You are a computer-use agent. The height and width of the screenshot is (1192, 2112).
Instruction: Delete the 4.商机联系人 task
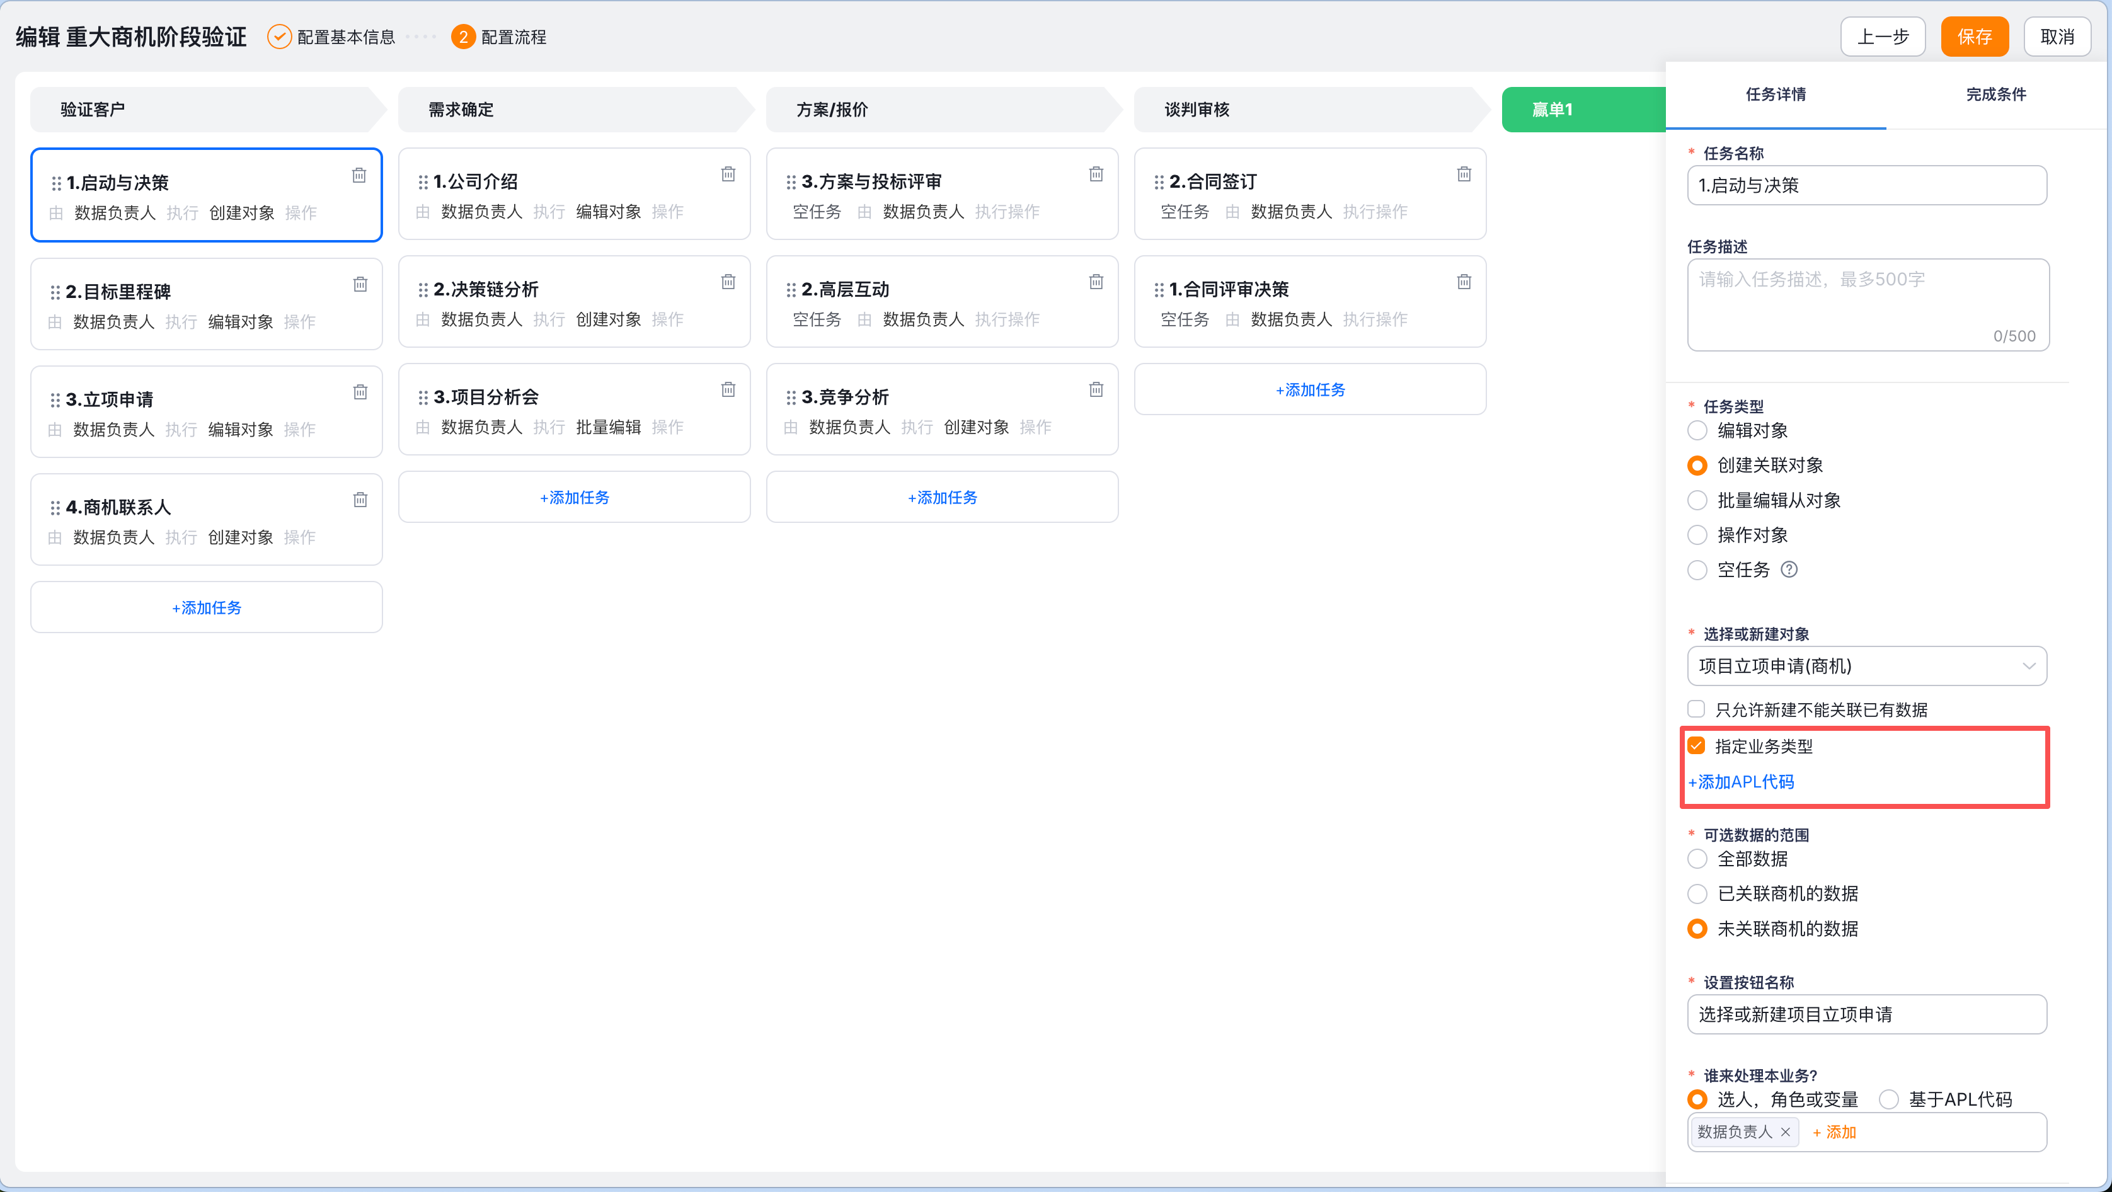click(360, 499)
